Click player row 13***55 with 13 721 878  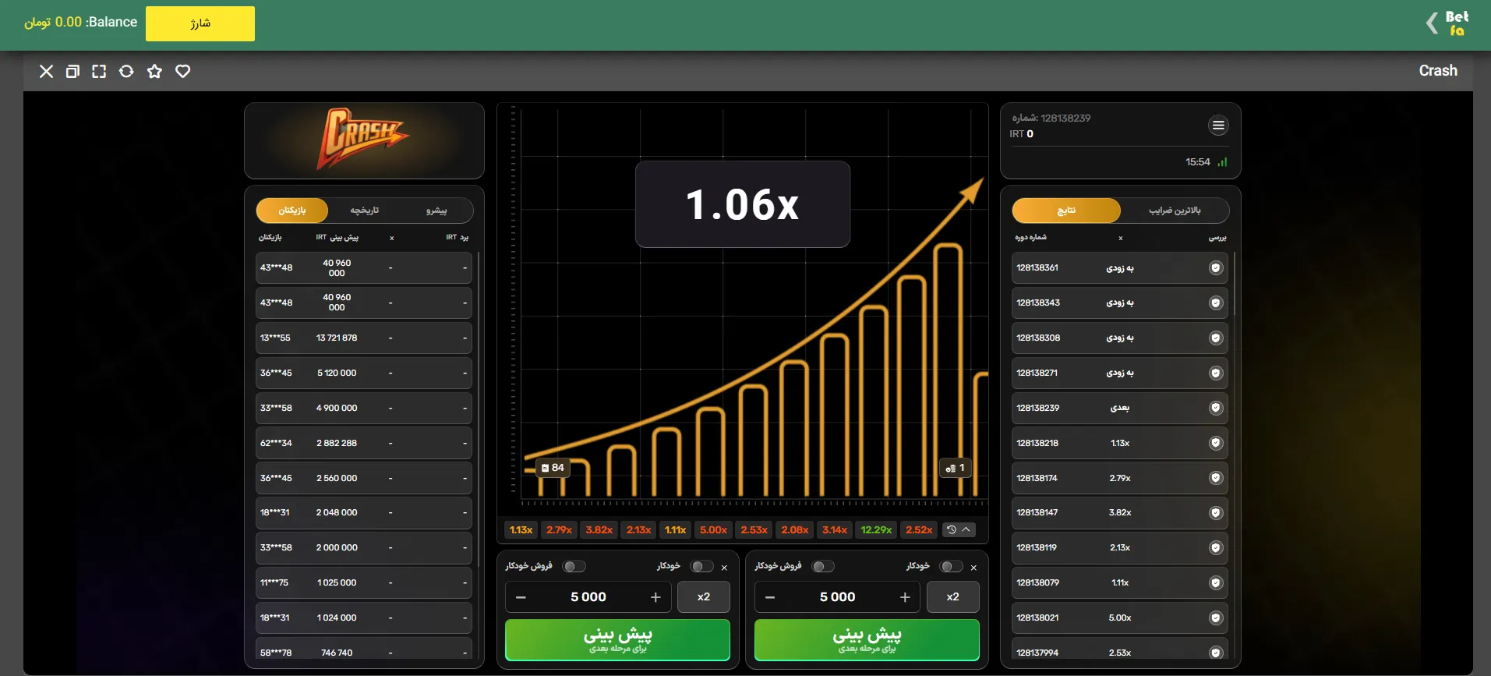pyautogui.click(x=364, y=338)
